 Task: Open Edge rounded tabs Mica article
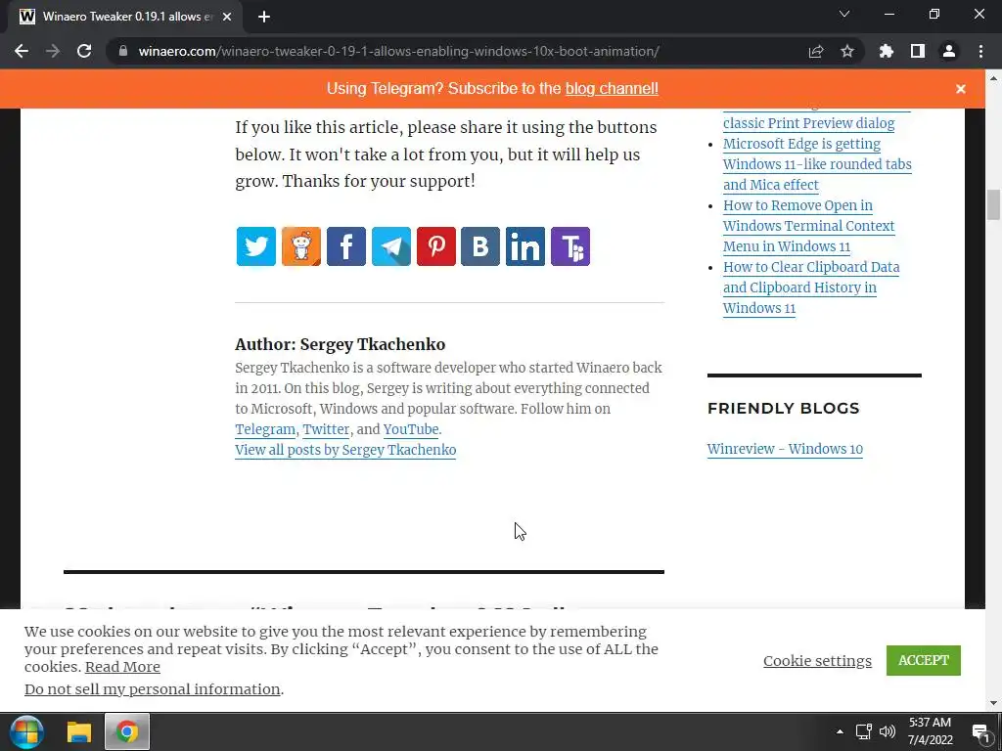click(817, 164)
